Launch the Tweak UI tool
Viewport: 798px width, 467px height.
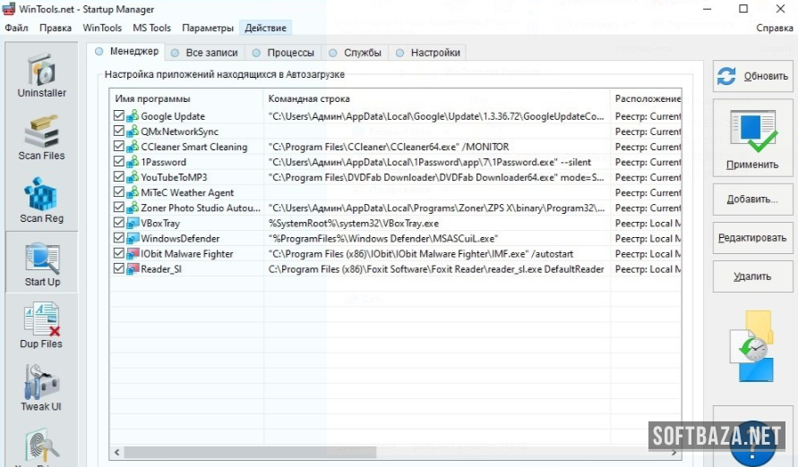(42, 387)
